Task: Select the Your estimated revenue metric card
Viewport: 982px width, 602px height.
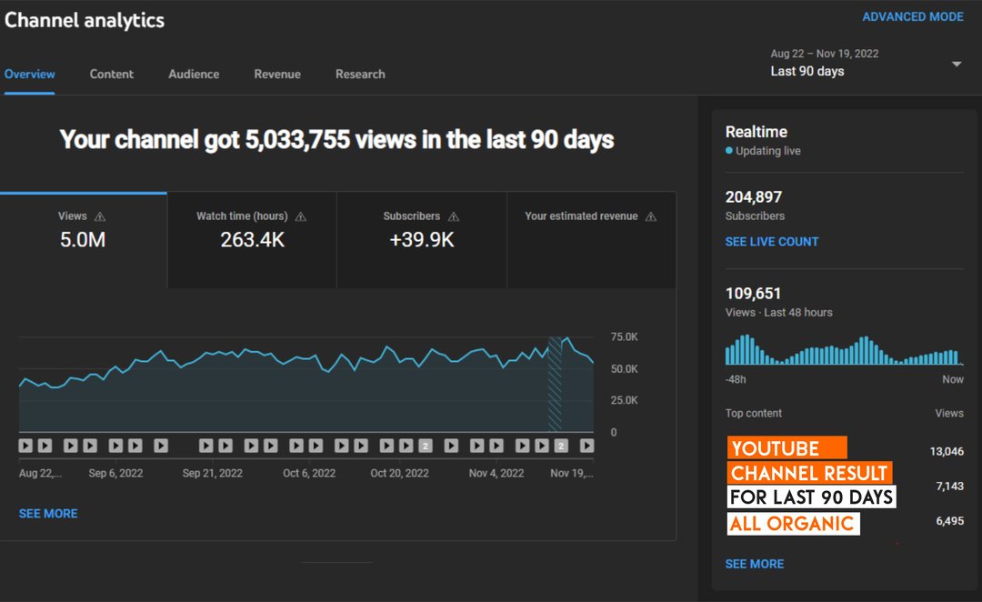Action: click(591, 240)
